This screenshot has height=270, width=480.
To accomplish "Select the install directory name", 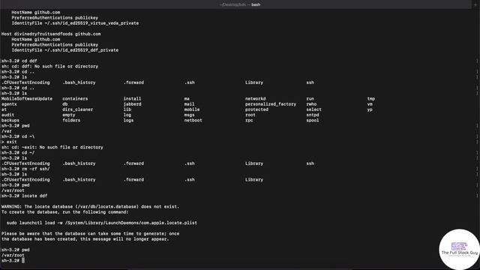I will click(132, 99).
